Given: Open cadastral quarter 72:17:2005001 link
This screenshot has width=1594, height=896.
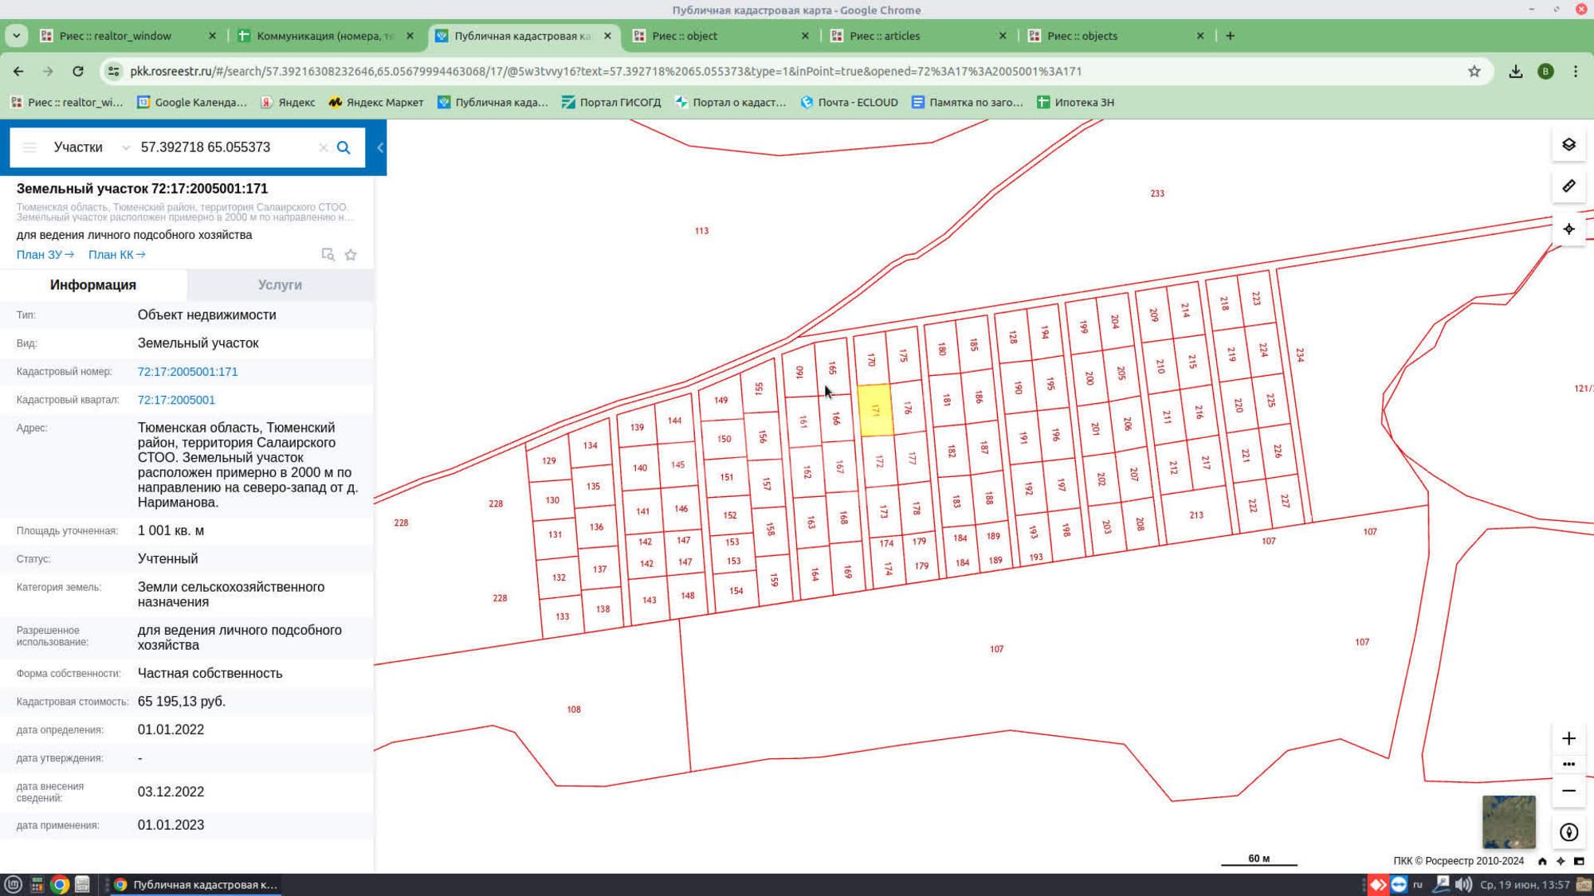Looking at the screenshot, I should click(x=176, y=400).
